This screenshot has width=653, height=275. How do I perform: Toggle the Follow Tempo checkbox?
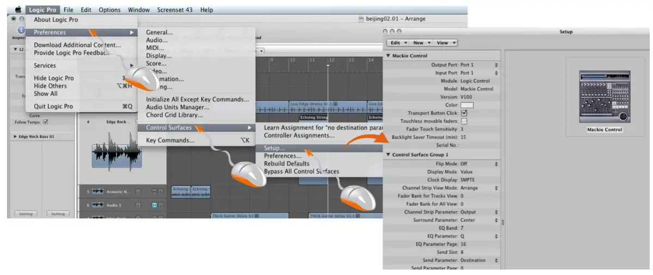click(x=46, y=122)
